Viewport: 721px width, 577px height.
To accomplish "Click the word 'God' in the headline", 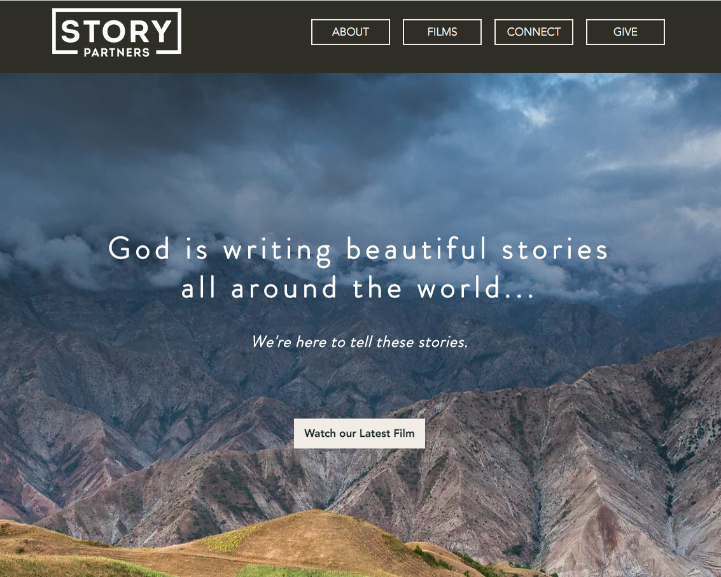I will [139, 249].
